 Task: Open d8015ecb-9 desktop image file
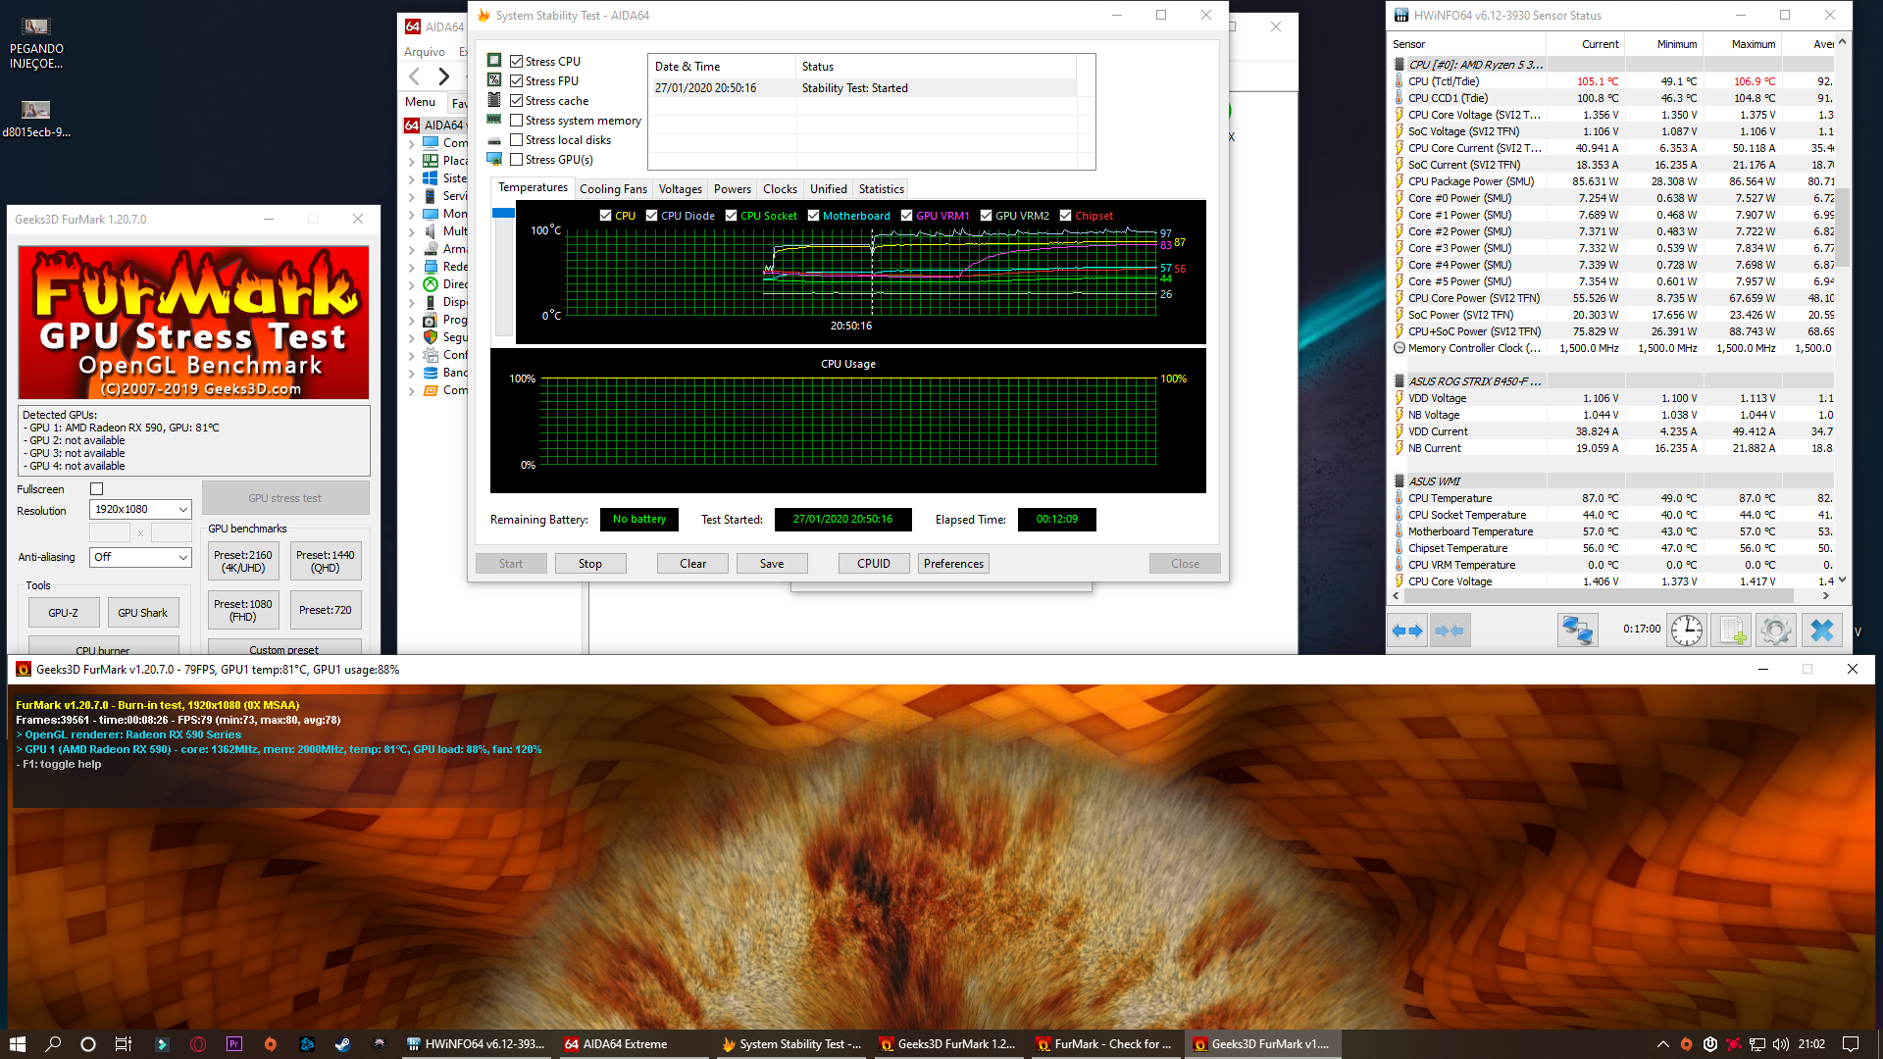(36, 119)
